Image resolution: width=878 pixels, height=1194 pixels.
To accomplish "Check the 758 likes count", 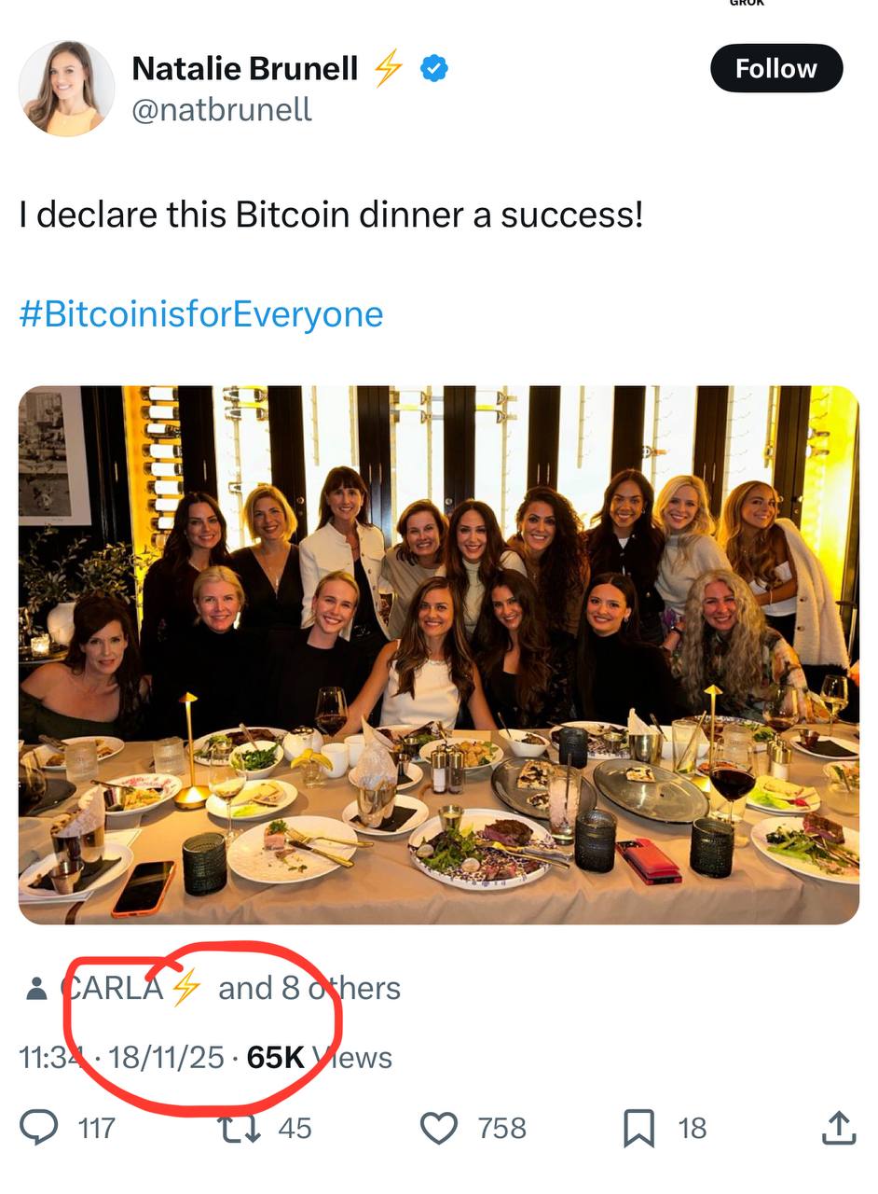I will pyautogui.click(x=499, y=1128).
